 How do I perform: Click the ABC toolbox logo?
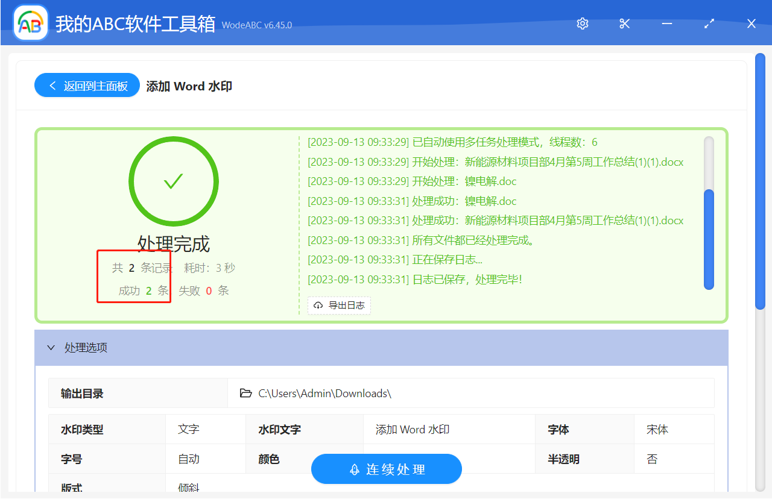(30, 23)
